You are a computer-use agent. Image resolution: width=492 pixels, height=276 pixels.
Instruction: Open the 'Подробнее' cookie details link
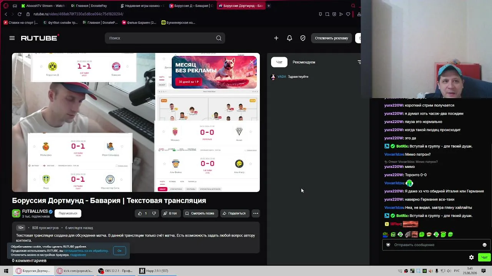pyautogui.click(x=78, y=255)
